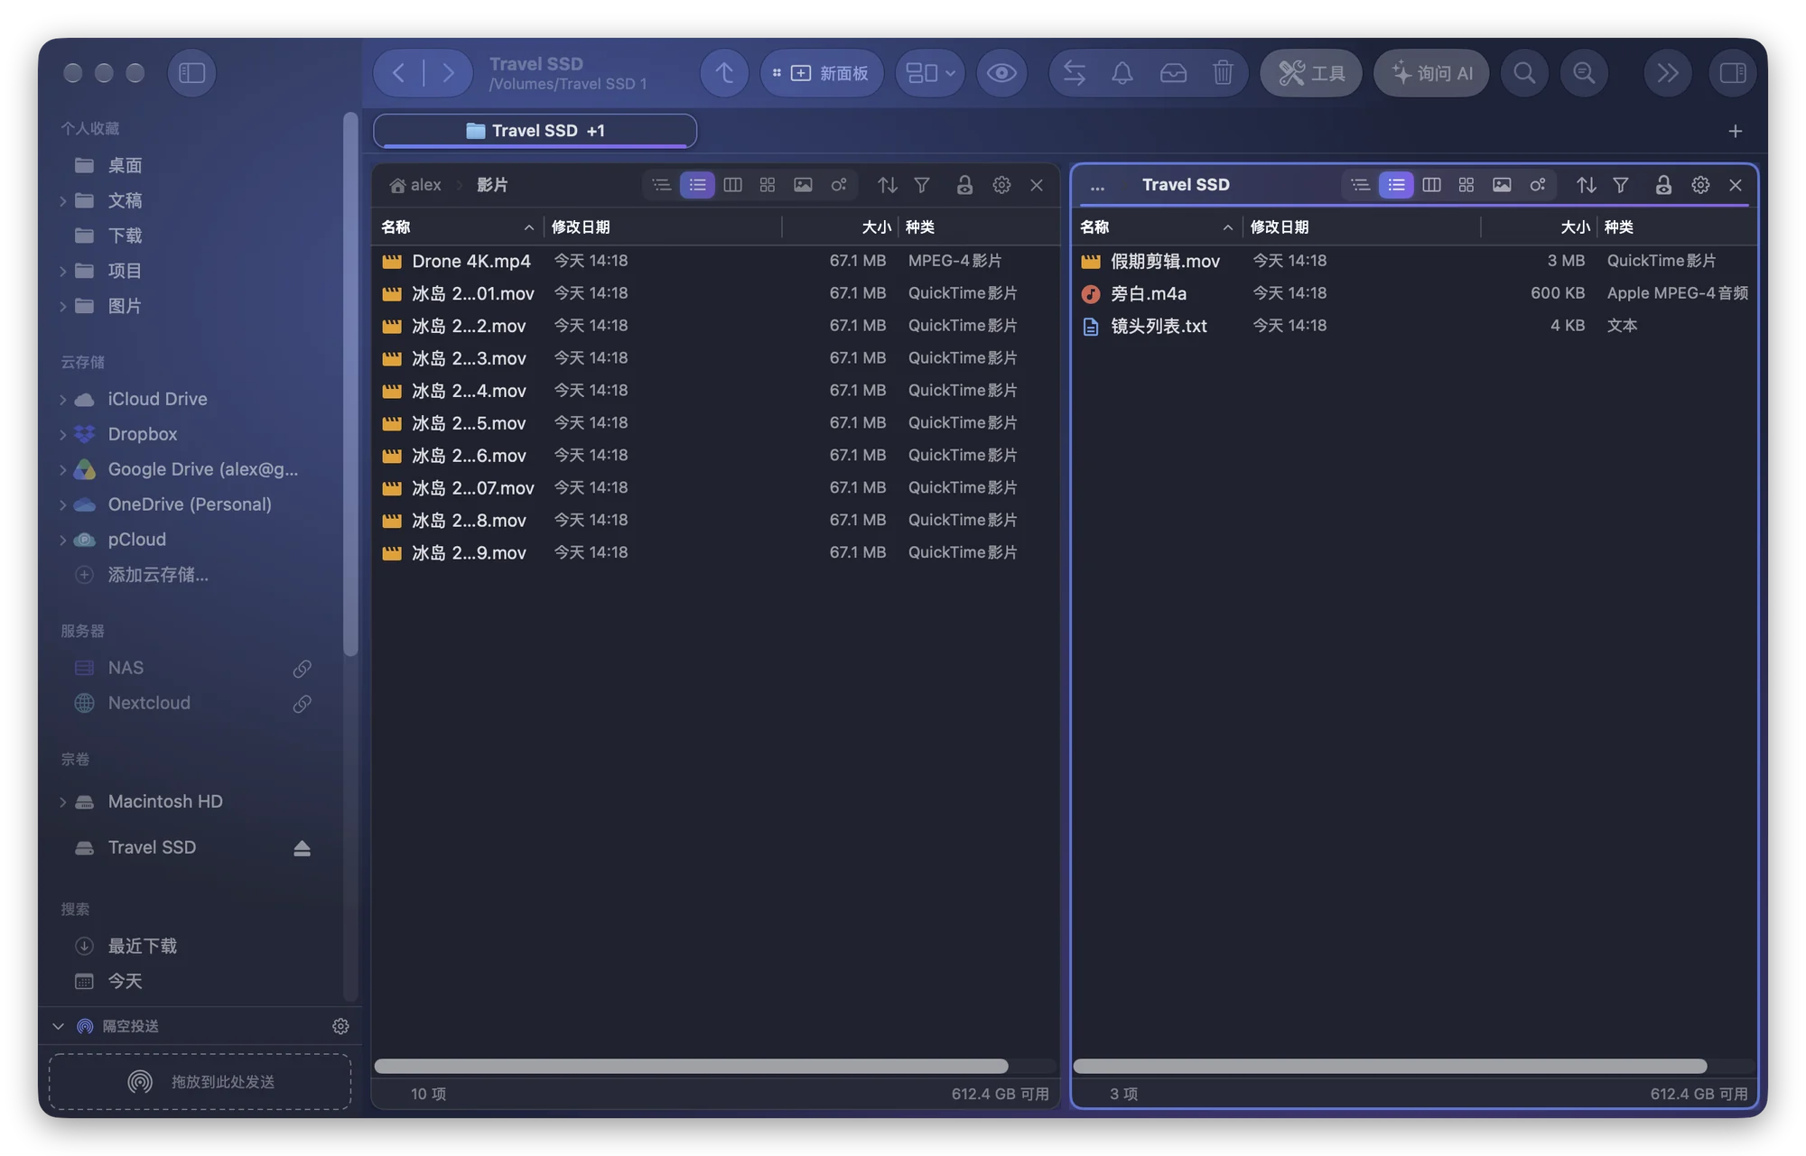This screenshot has height=1156, width=1806.
Task: Open filter funnel in right pane
Action: pos(1621,185)
